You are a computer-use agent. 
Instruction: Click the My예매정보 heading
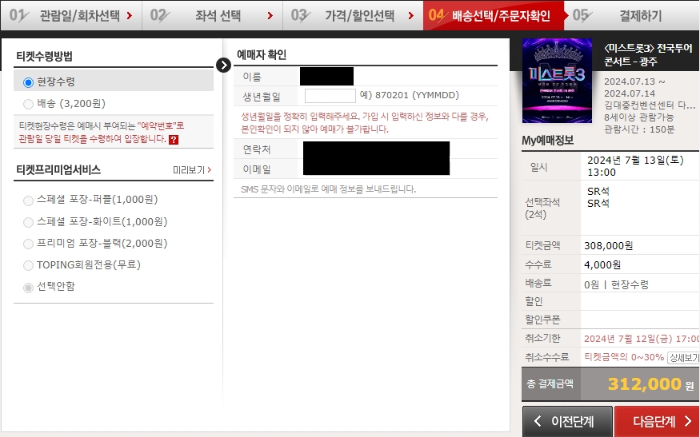pyautogui.click(x=548, y=141)
